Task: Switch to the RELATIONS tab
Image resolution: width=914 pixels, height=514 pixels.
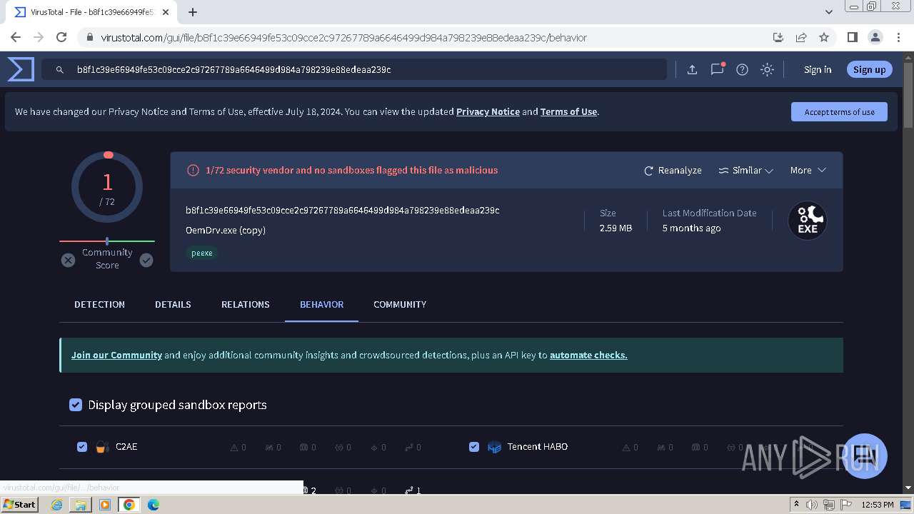Action: tap(245, 304)
